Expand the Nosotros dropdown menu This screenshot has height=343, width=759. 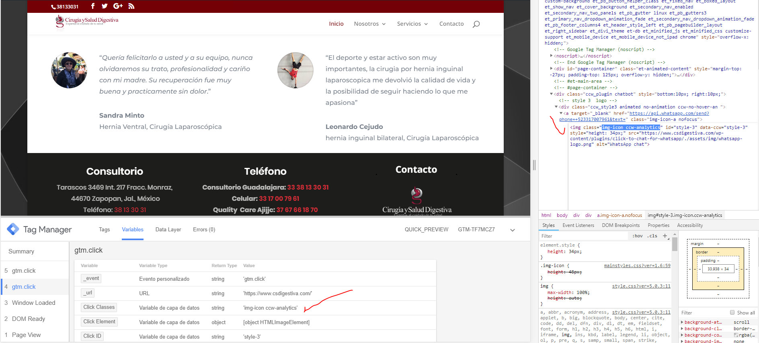point(369,24)
